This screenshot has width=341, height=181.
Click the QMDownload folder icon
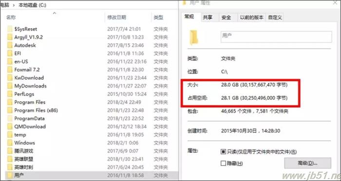pyautogui.click(x=10, y=127)
